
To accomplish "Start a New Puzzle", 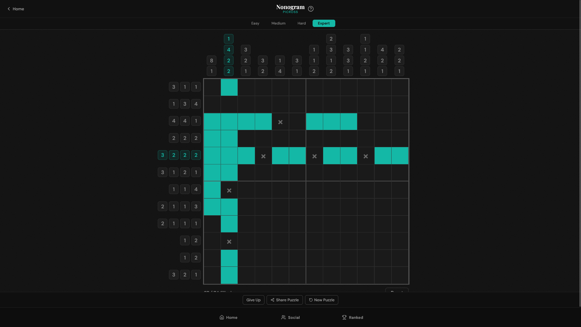I will (x=321, y=300).
